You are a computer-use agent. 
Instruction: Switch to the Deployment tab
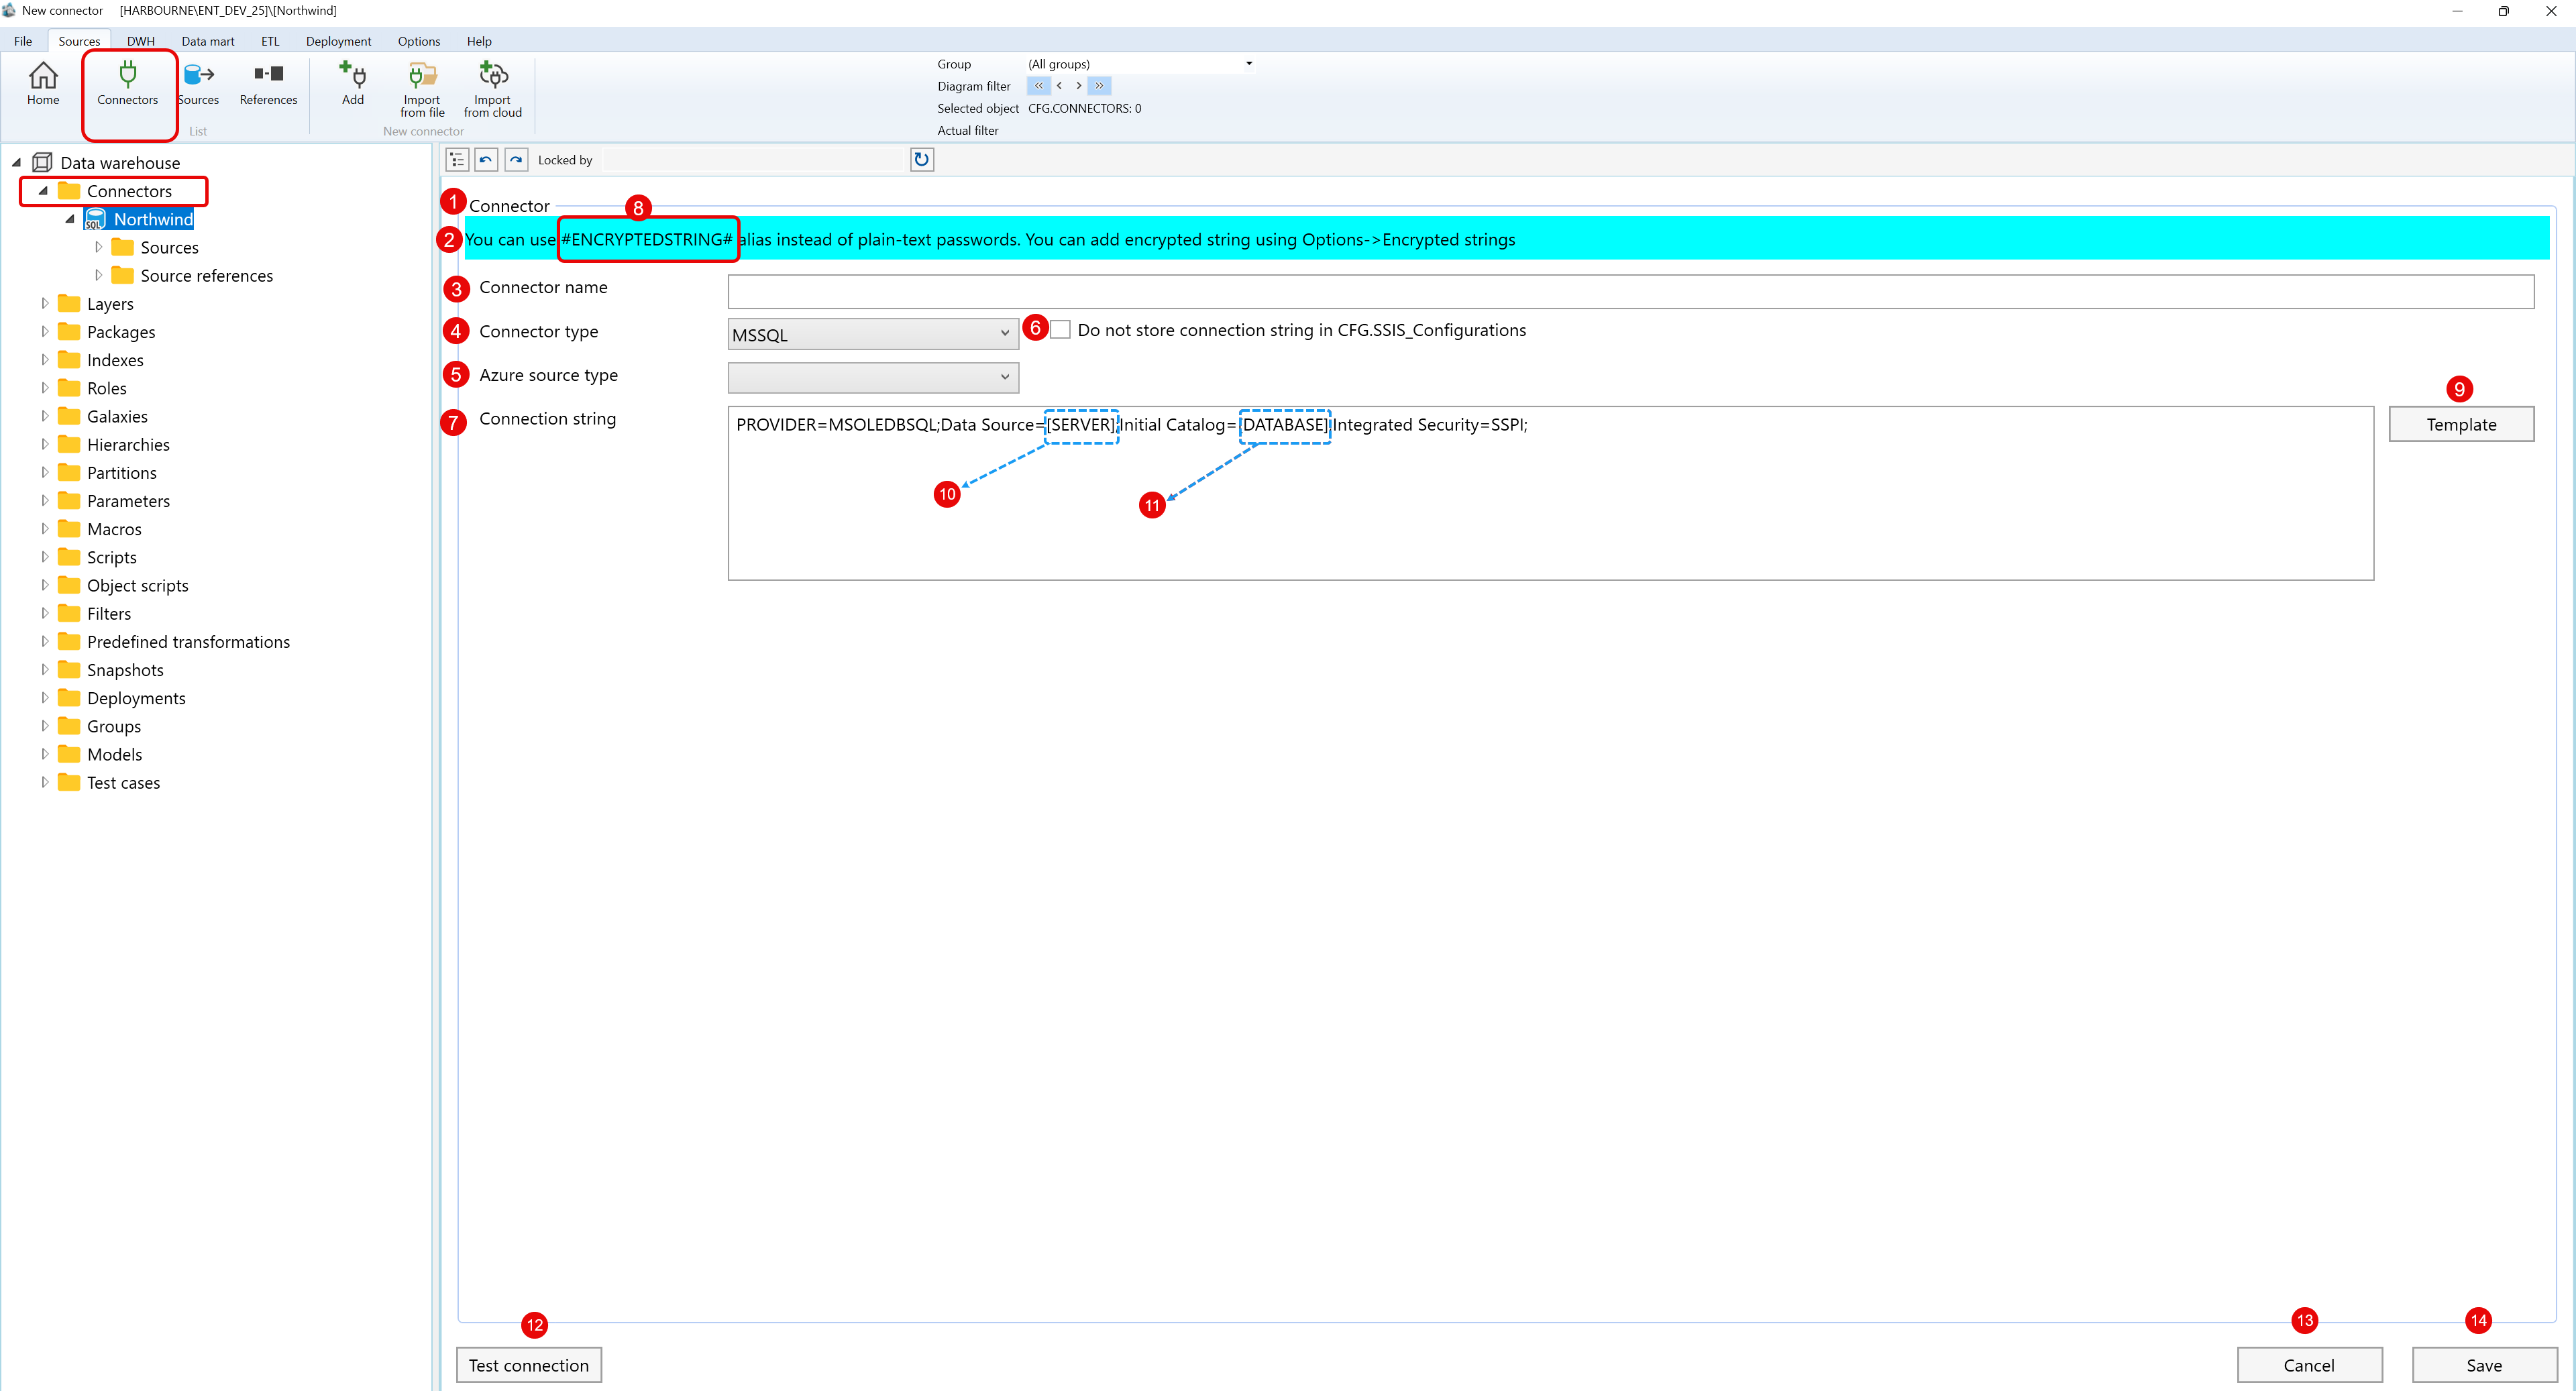pyautogui.click(x=338, y=41)
